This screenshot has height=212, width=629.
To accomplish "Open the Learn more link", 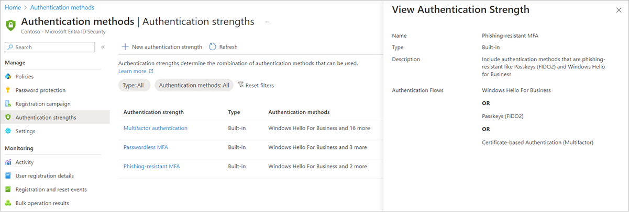I will (x=133, y=71).
